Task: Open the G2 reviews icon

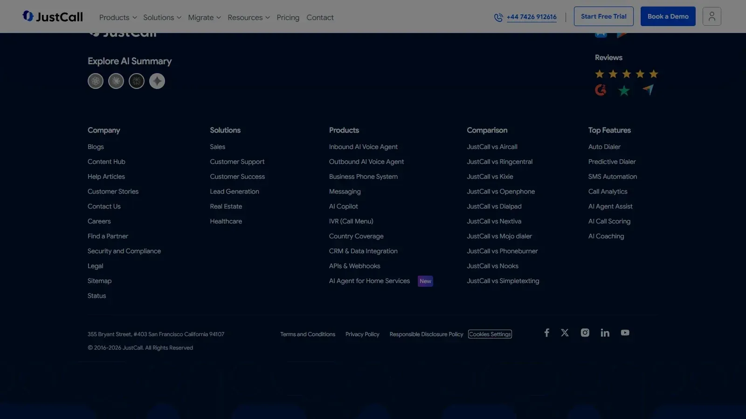Action: click(601, 90)
